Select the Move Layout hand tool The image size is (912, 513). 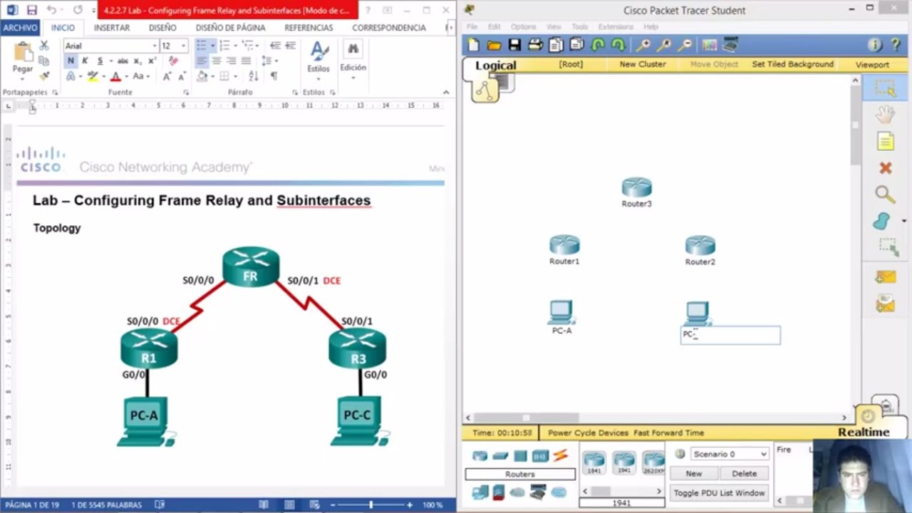tap(886, 114)
